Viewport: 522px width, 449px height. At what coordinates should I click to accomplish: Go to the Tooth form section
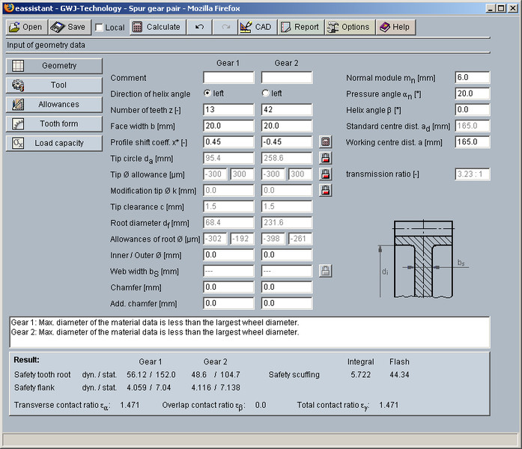(x=53, y=123)
